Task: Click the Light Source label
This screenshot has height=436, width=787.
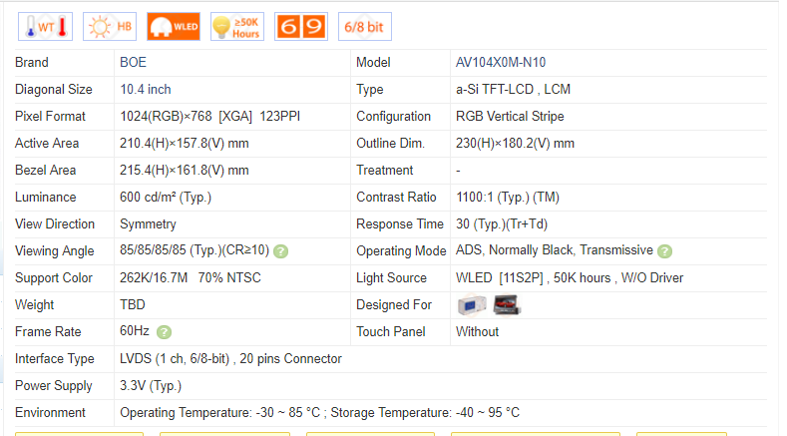Action: click(x=391, y=278)
